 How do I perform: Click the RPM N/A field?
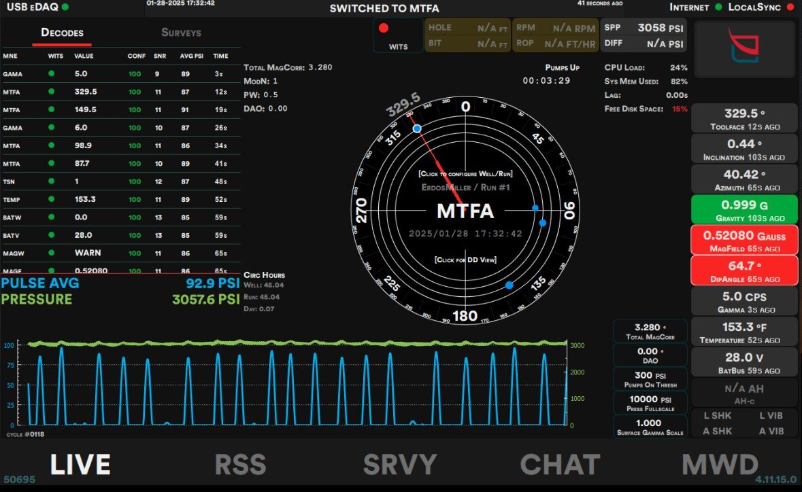pyautogui.click(x=556, y=28)
